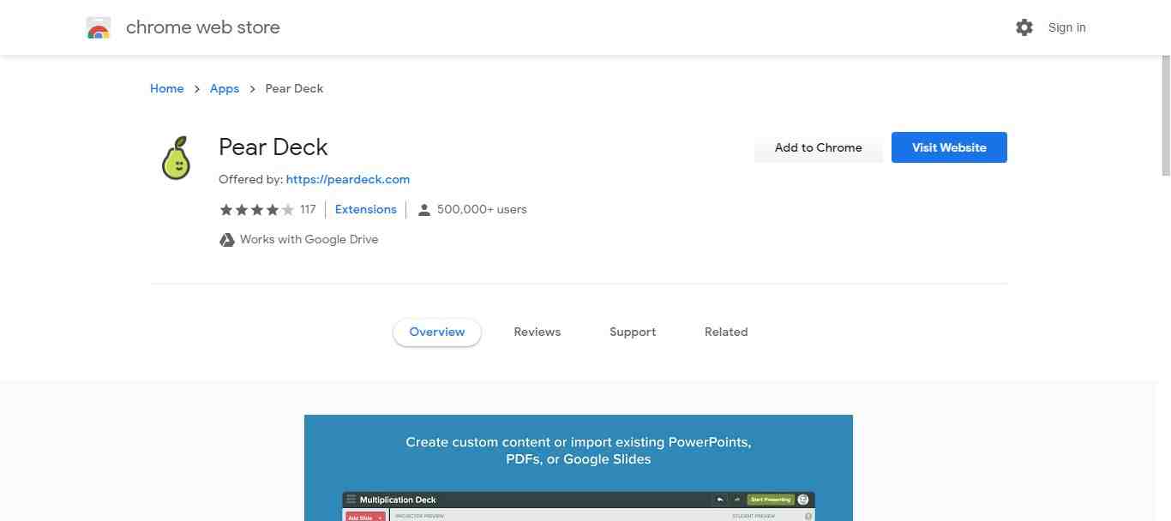Select the Related tab
Viewport: 1171px width, 521px height.
coord(725,332)
